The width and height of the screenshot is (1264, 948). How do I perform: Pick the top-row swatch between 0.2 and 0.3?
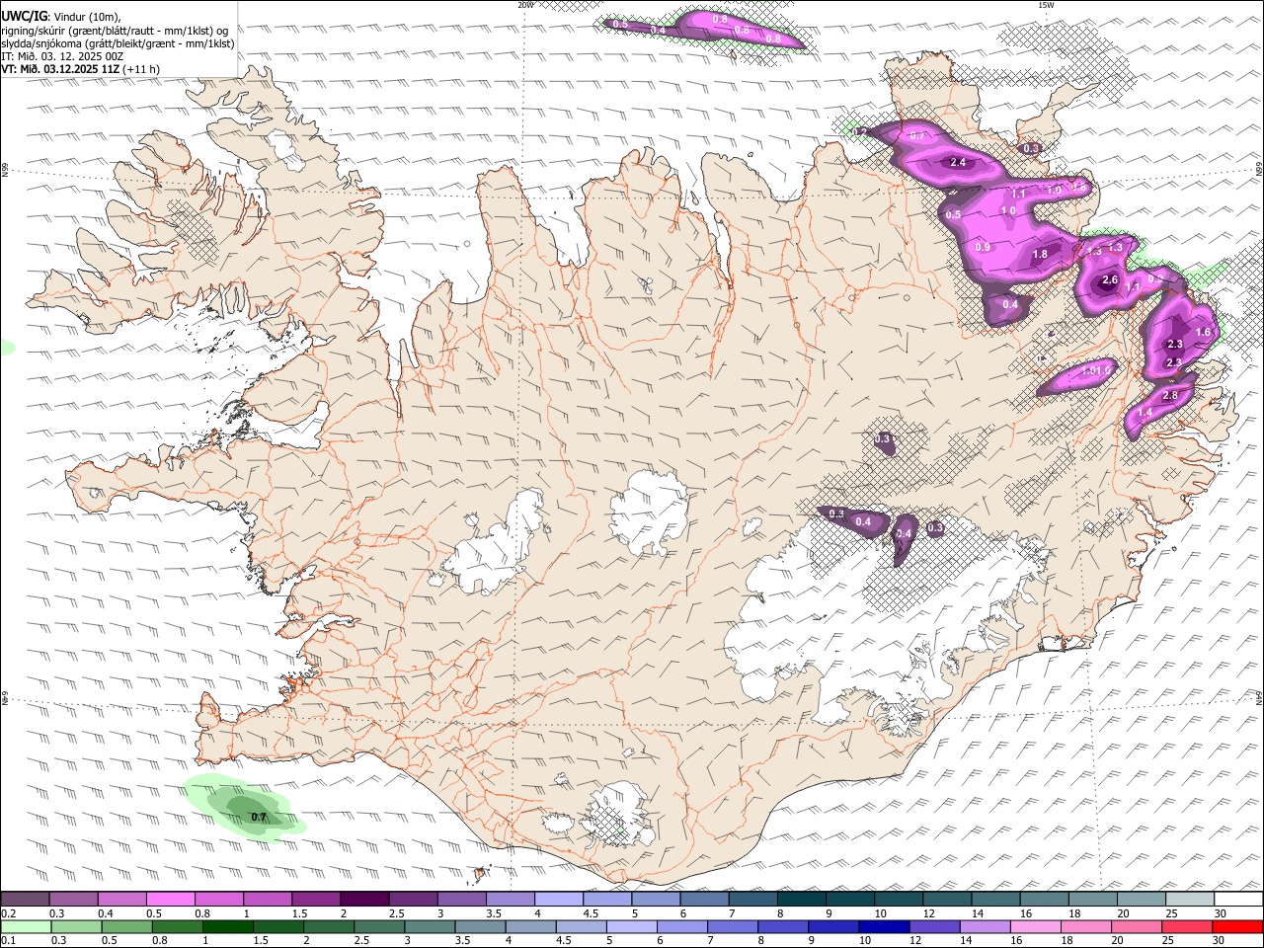[25, 899]
